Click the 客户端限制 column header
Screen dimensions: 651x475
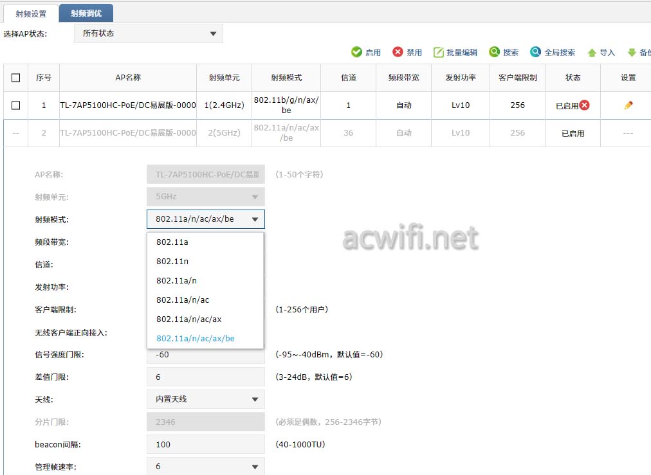517,78
